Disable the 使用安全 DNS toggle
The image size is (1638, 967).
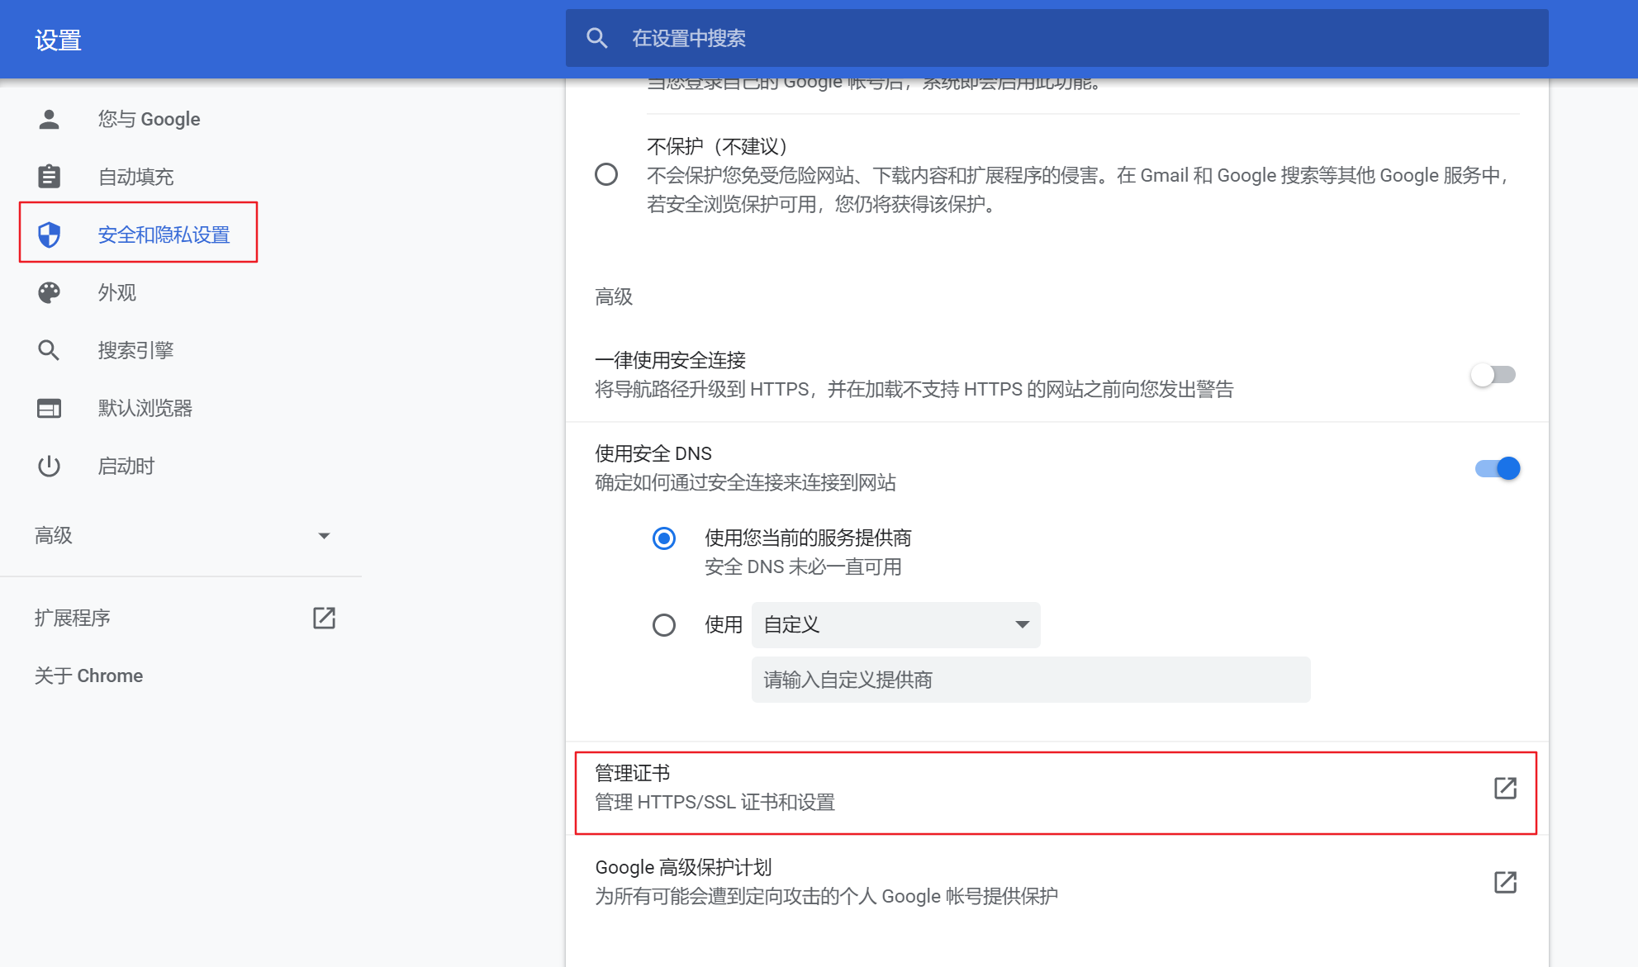(1496, 468)
